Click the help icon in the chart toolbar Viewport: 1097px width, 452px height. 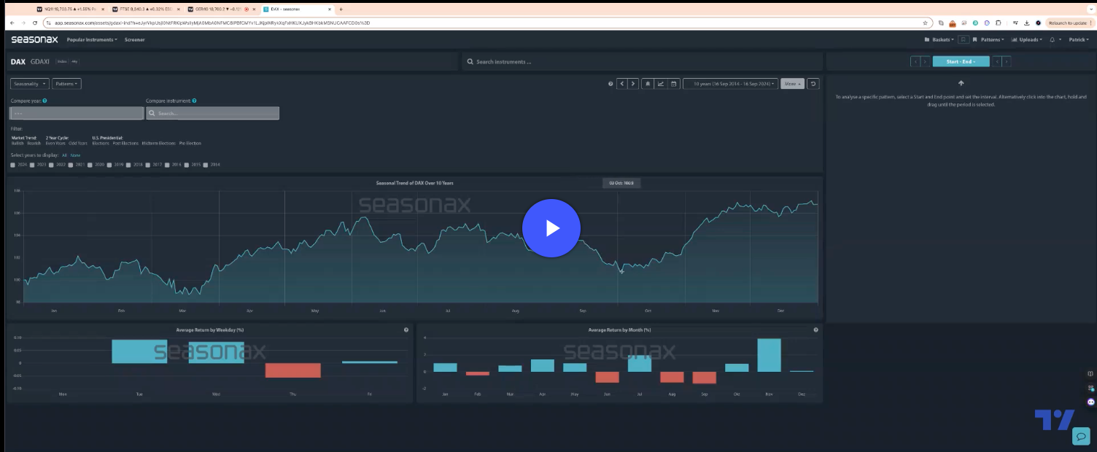point(610,84)
